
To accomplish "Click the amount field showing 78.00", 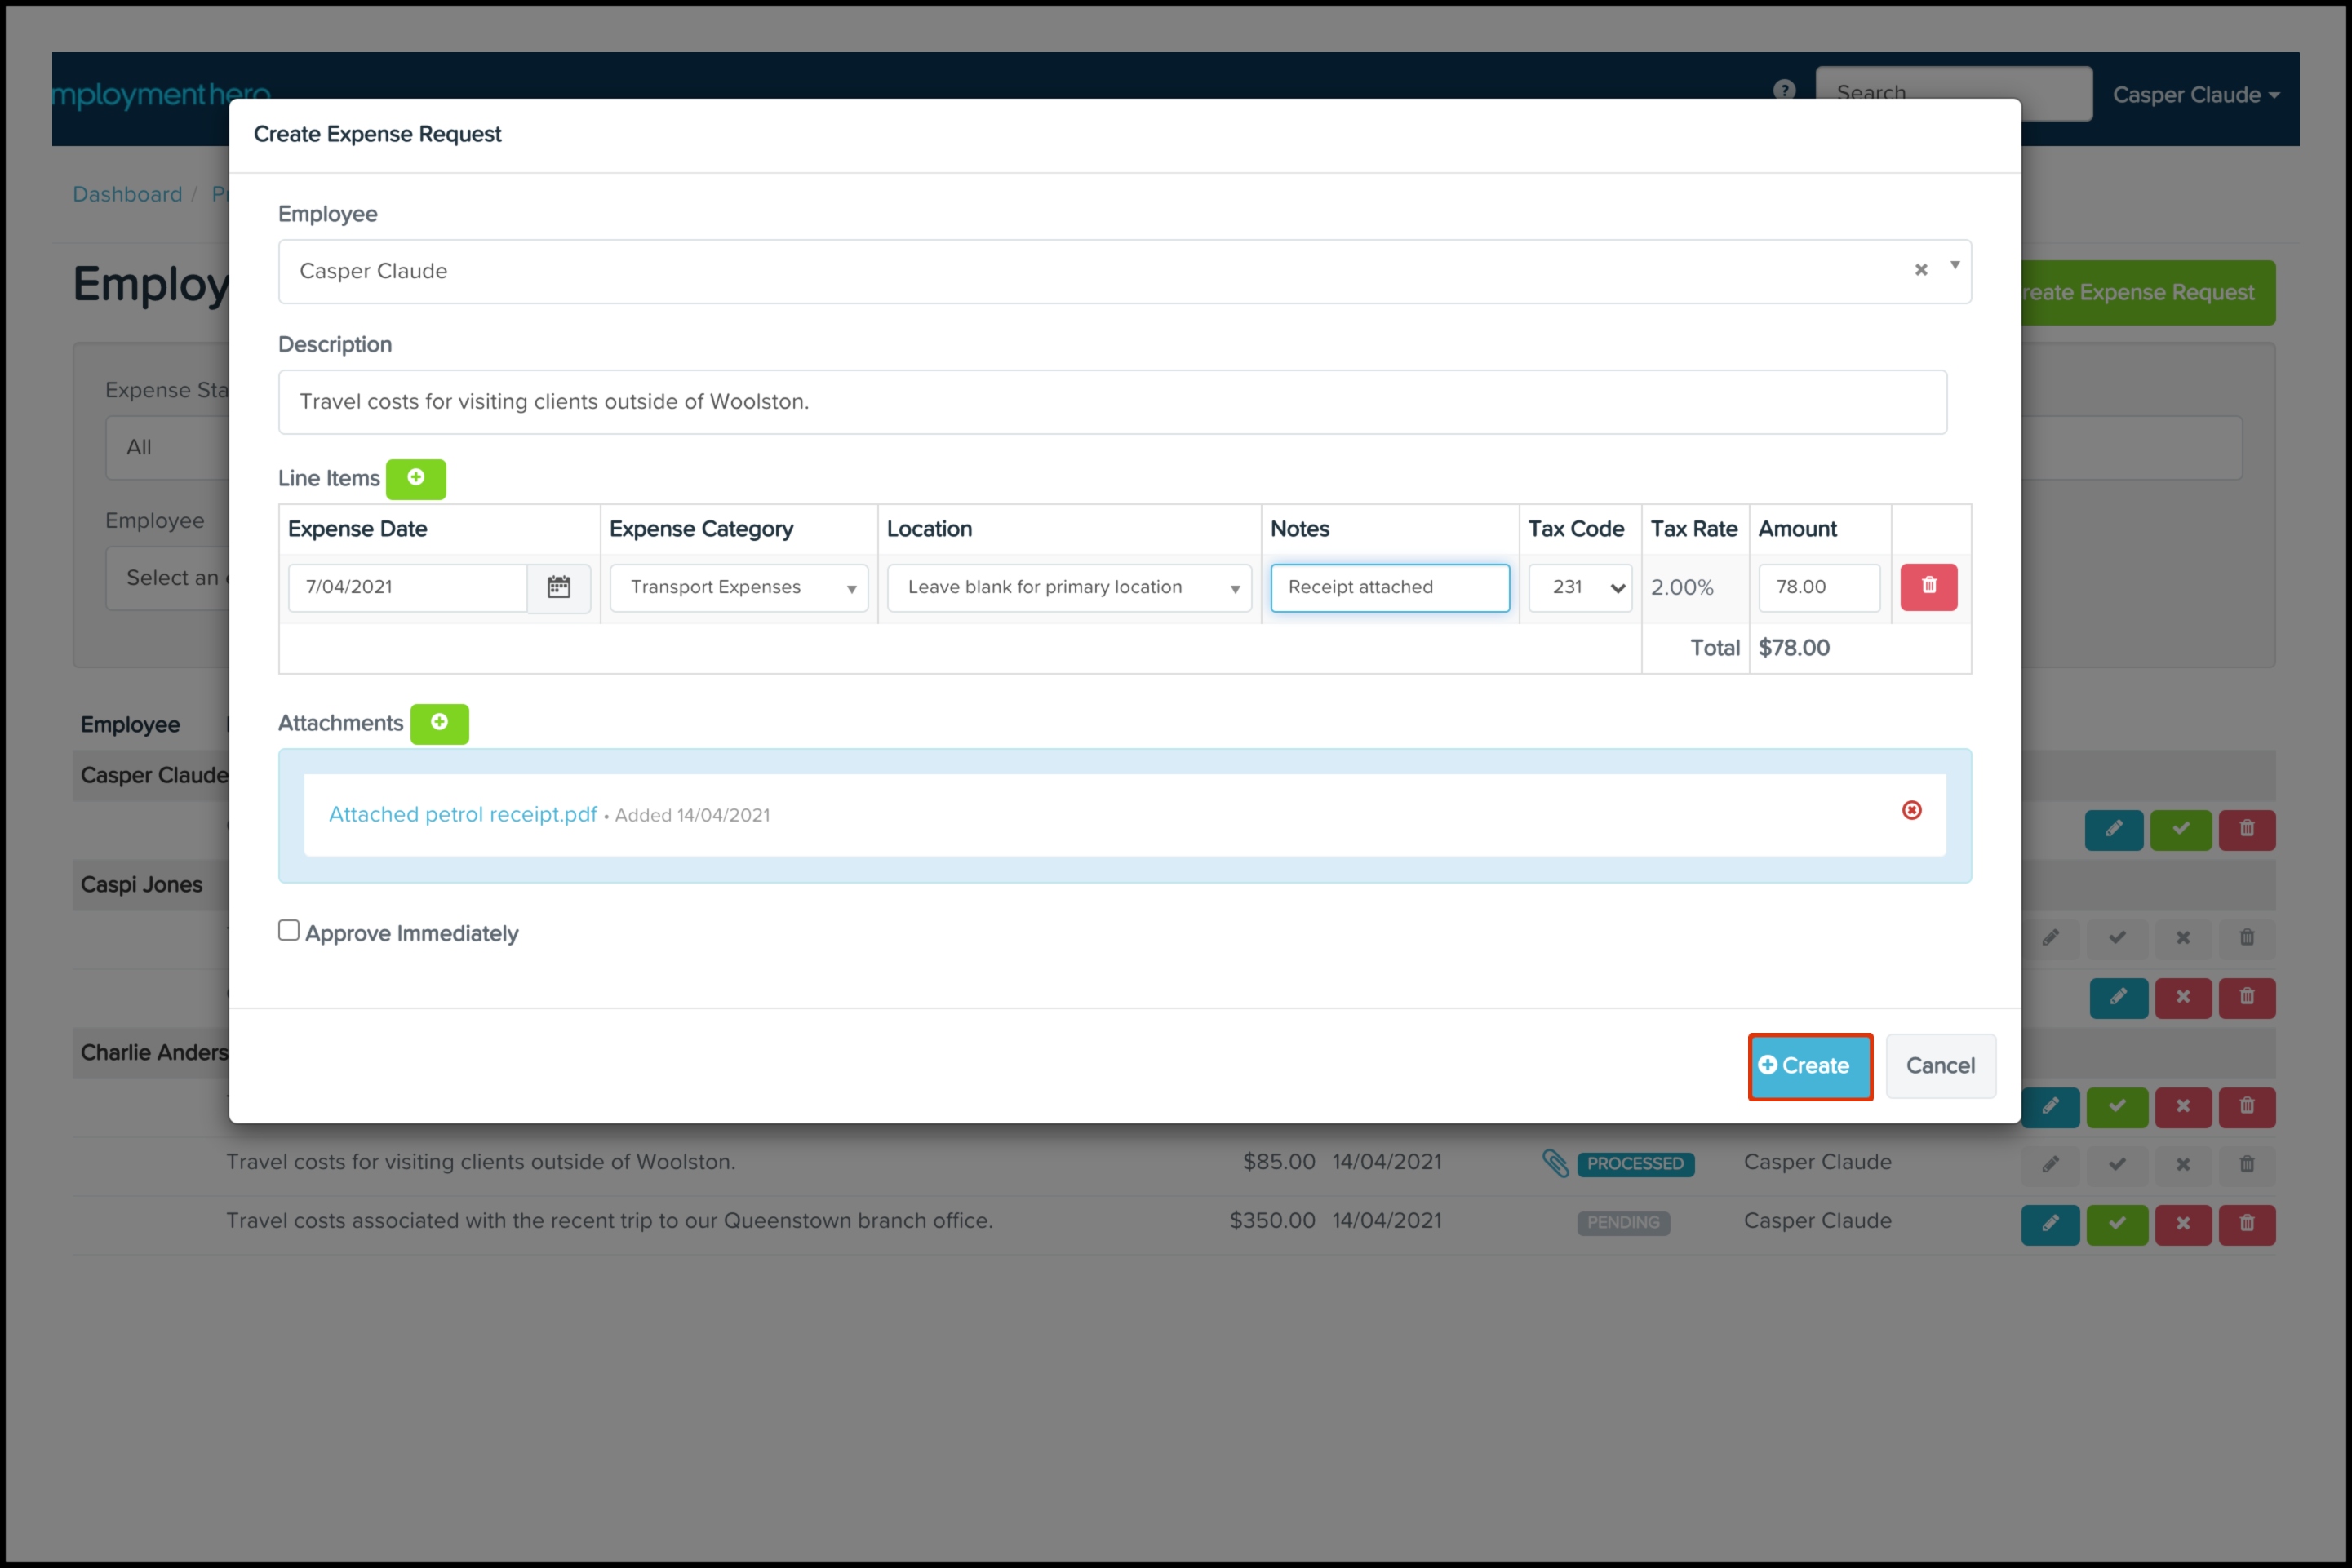I will [x=1817, y=587].
